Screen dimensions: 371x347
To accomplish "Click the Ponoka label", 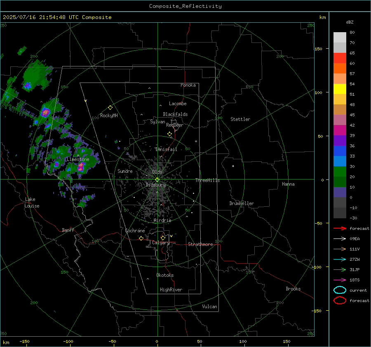I will (x=188, y=85).
